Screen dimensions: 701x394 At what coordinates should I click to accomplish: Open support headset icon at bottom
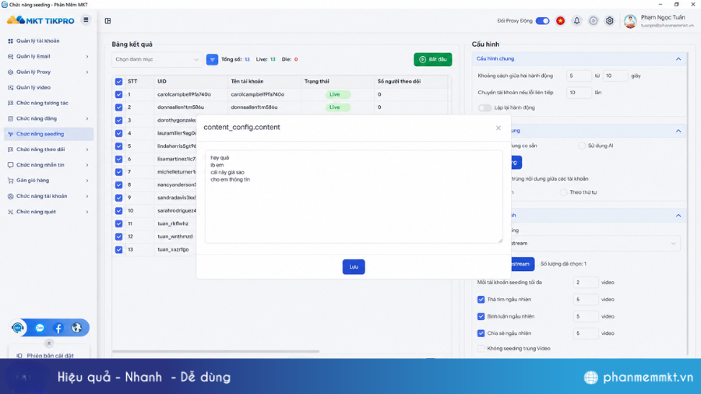point(18,328)
